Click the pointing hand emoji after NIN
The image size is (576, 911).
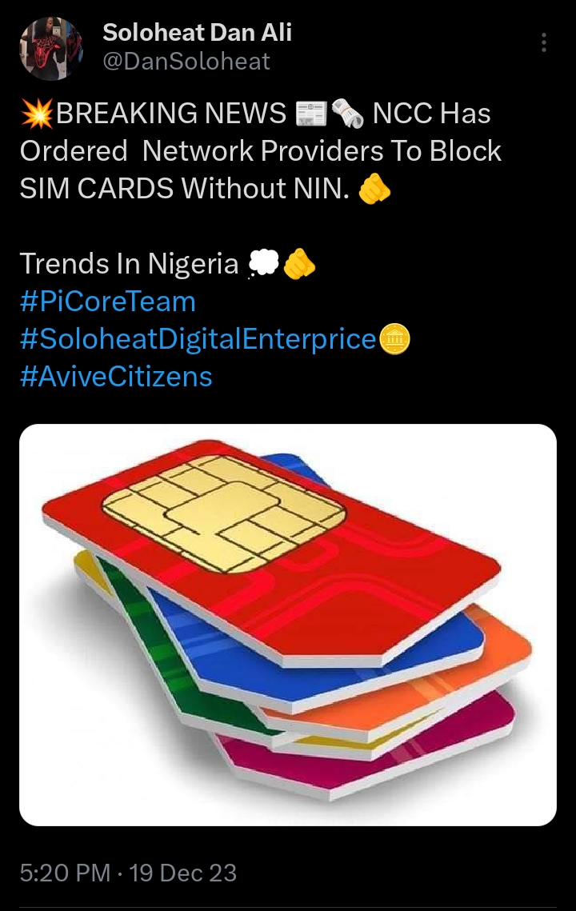click(374, 189)
